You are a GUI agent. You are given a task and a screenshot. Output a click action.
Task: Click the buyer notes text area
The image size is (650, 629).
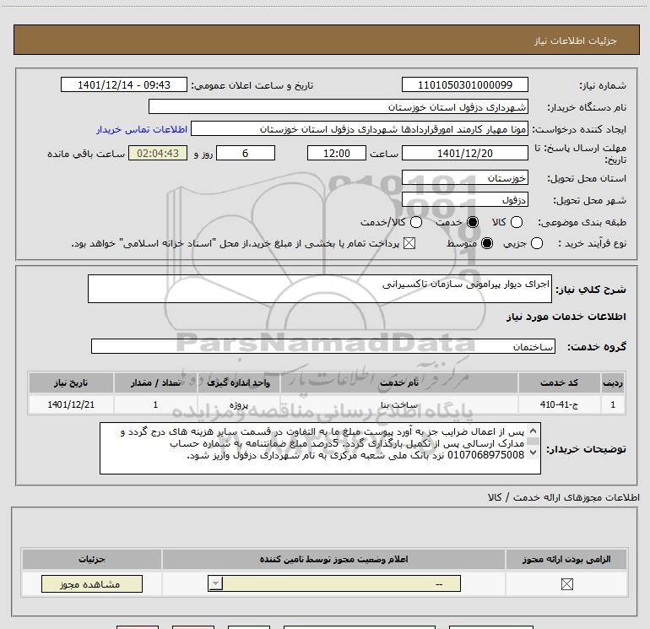coord(320,448)
